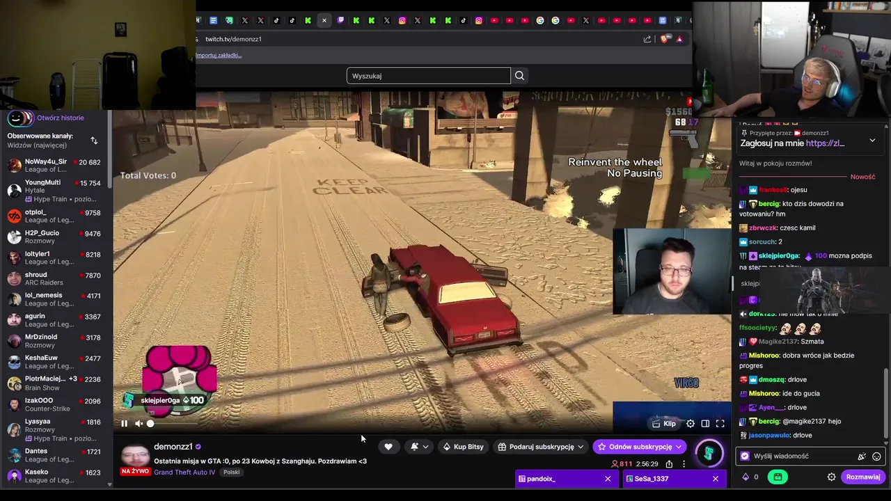Image resolution: width=891 pixels, height=501 pixels.
Task: Open KeshaEuw channel in sidebar
Action: pyautogui.click(x=56, y=362)
